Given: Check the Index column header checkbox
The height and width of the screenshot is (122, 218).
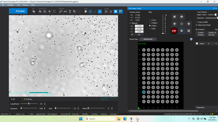Looking at the screenshot, I should point(197,44).
